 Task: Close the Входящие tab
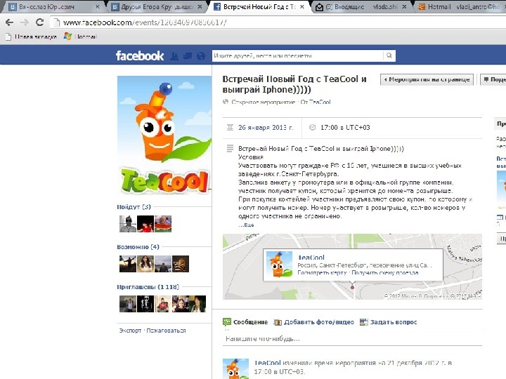(404, 6)
